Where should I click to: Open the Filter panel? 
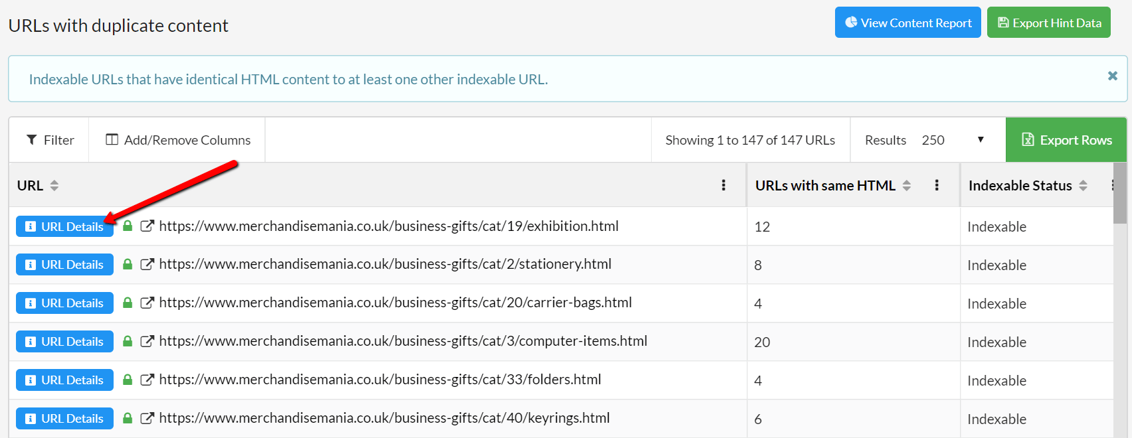pos(50,140)
